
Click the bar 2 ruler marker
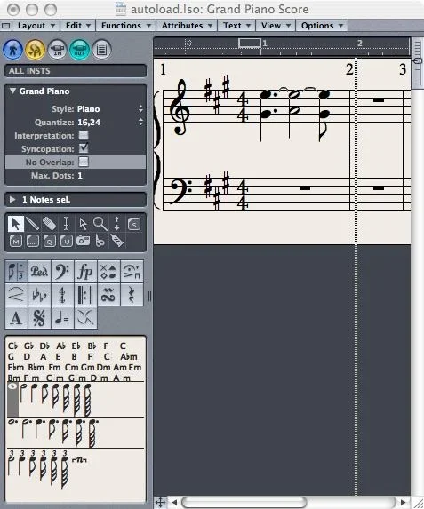point(359,43)
